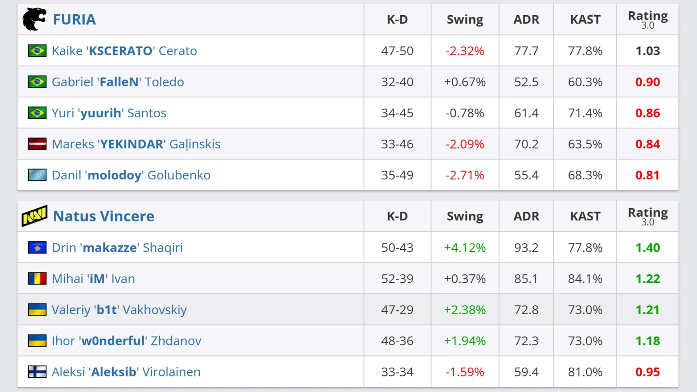Open the Natus Vincere team link
The height and width of the screenshot is (392, 697).
click(x=103, y=216)
